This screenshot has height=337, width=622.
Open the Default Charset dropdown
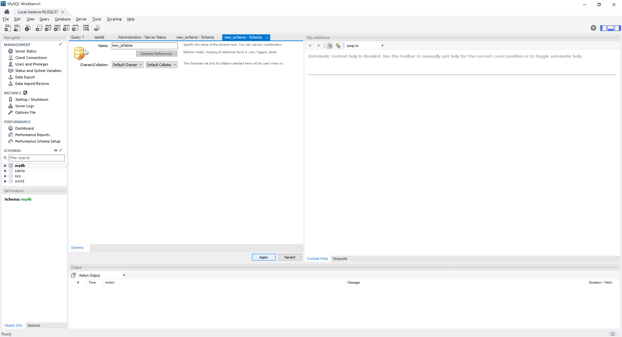(127, 65)
